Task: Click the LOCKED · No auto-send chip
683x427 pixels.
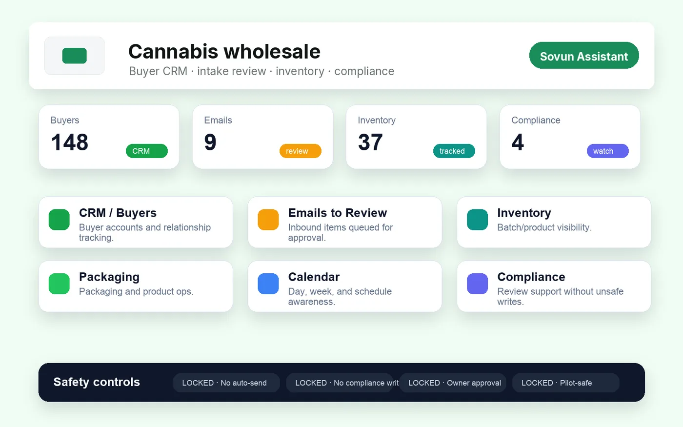Action: [226, 383]
